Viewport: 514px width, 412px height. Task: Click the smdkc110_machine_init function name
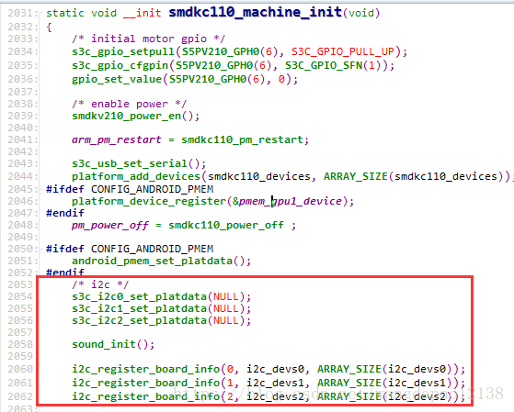[x=256, y=13]
